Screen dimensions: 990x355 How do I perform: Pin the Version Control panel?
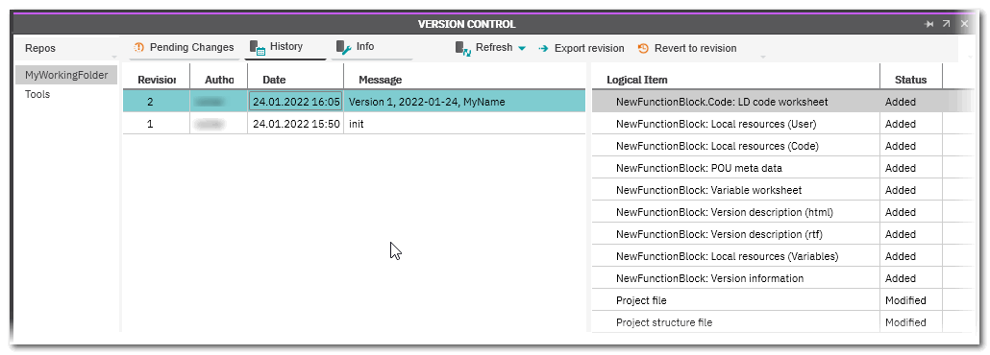[x=928, y=24]
